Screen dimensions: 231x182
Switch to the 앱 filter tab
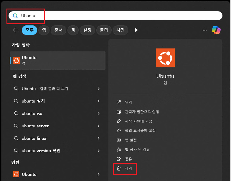[44, 30]
